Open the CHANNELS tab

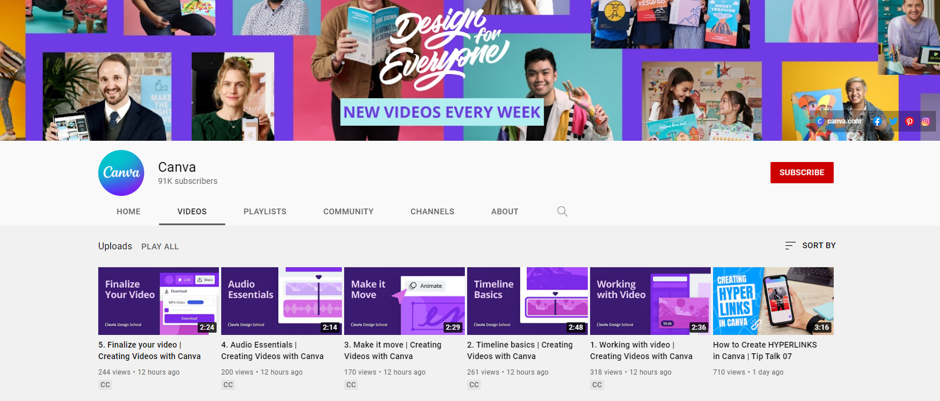432,211
